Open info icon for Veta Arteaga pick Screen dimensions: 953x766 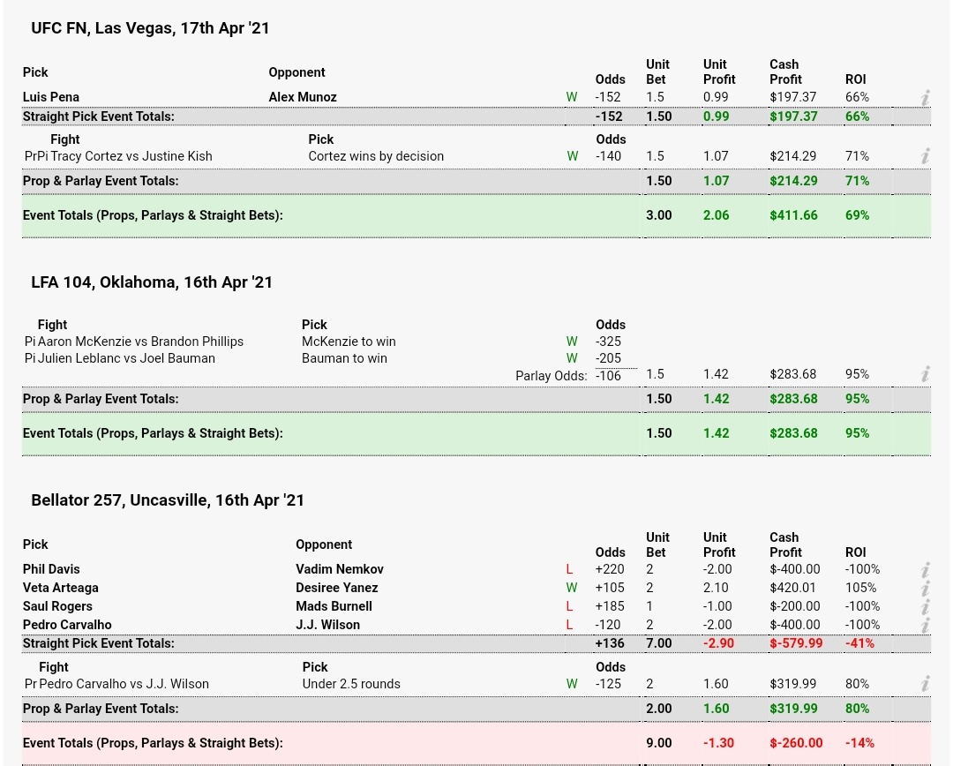point(925,588)
